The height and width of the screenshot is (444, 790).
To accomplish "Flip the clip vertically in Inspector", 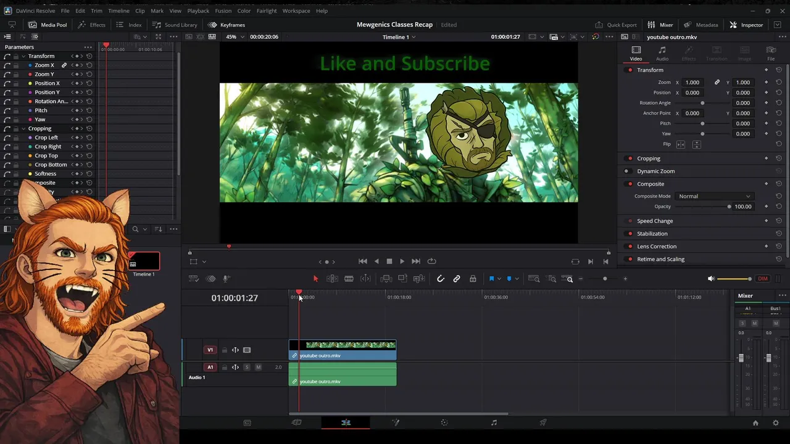I will point(696,144).
